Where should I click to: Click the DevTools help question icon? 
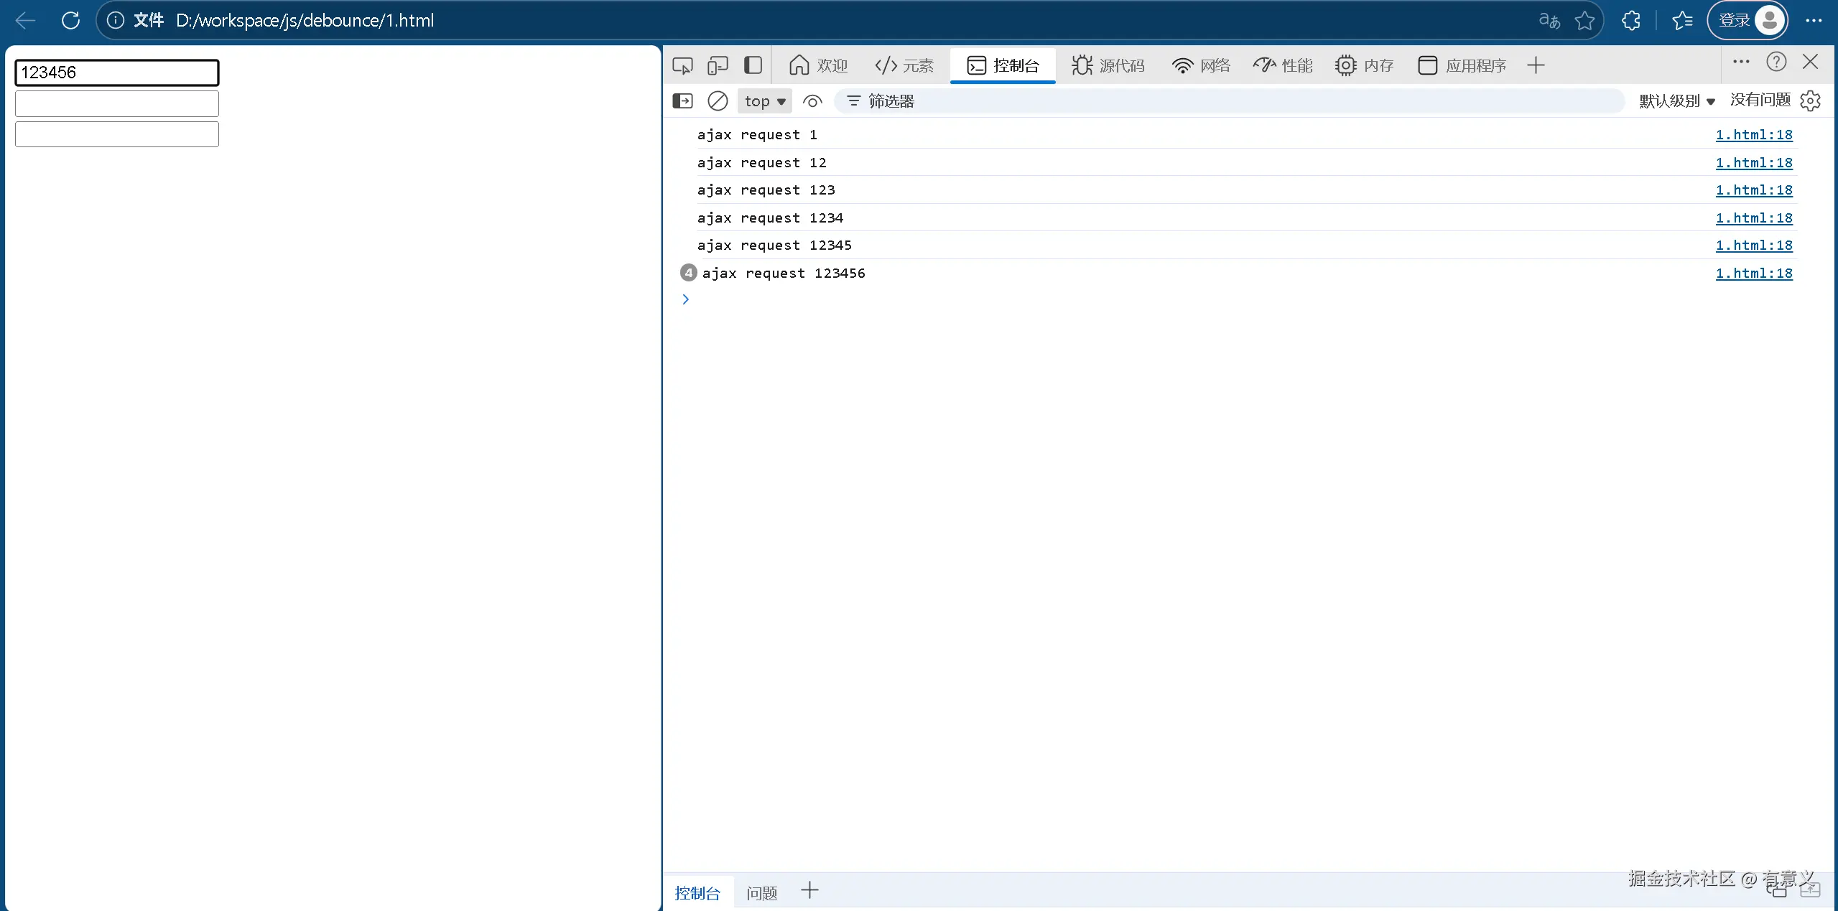click(1776, 62)
